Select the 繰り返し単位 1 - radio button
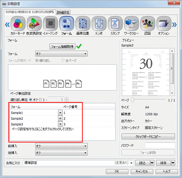The width and height of the screenshot is (182, 178). (x=40, y=100)
